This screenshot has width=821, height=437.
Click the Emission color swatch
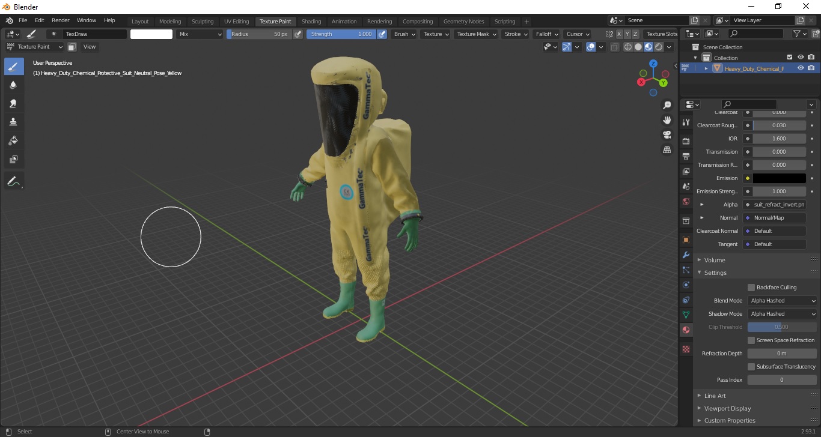[779, 178]
